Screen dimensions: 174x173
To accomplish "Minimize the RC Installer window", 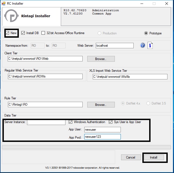I will [x=142, y=4].
